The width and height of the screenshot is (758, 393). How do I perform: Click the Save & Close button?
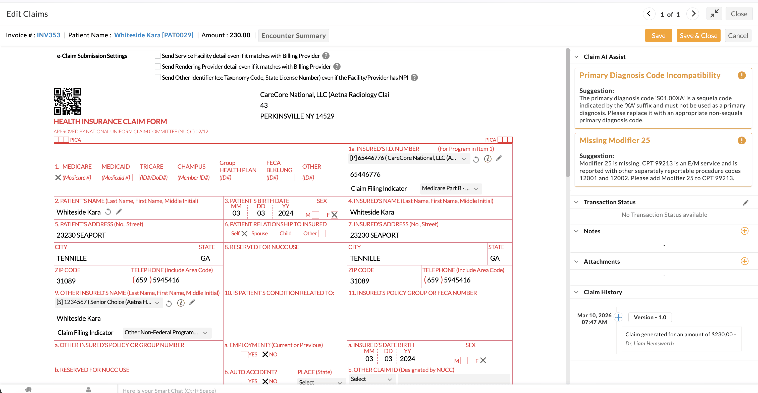coord(698,35)
